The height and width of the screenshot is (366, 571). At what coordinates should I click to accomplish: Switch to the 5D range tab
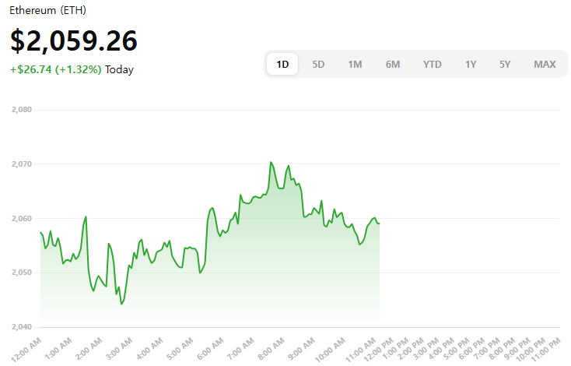click(318, 64)
